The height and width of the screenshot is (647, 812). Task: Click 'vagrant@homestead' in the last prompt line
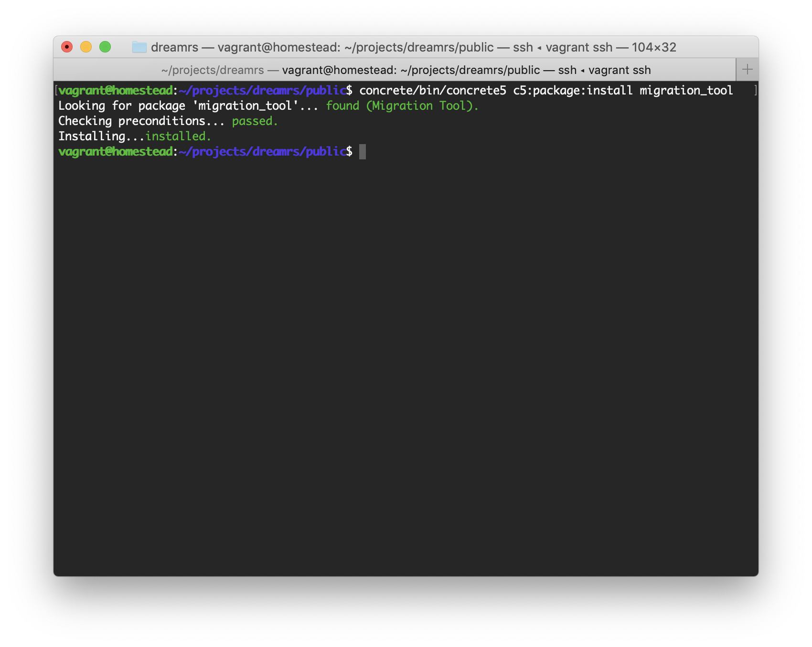[x=115, y=152]
